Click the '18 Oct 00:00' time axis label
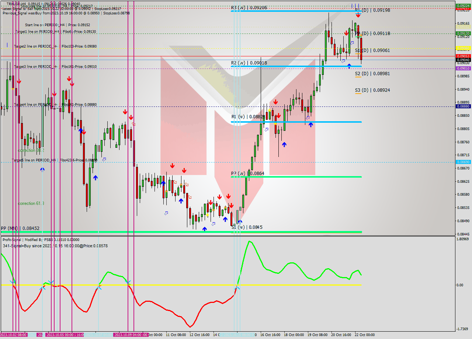 [294, 335]
